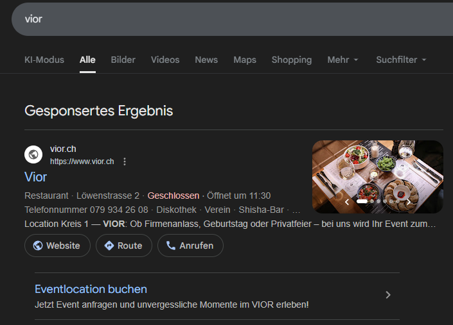Select the Maps tab
The image size is (453, 325).
(x=245, y=60)
